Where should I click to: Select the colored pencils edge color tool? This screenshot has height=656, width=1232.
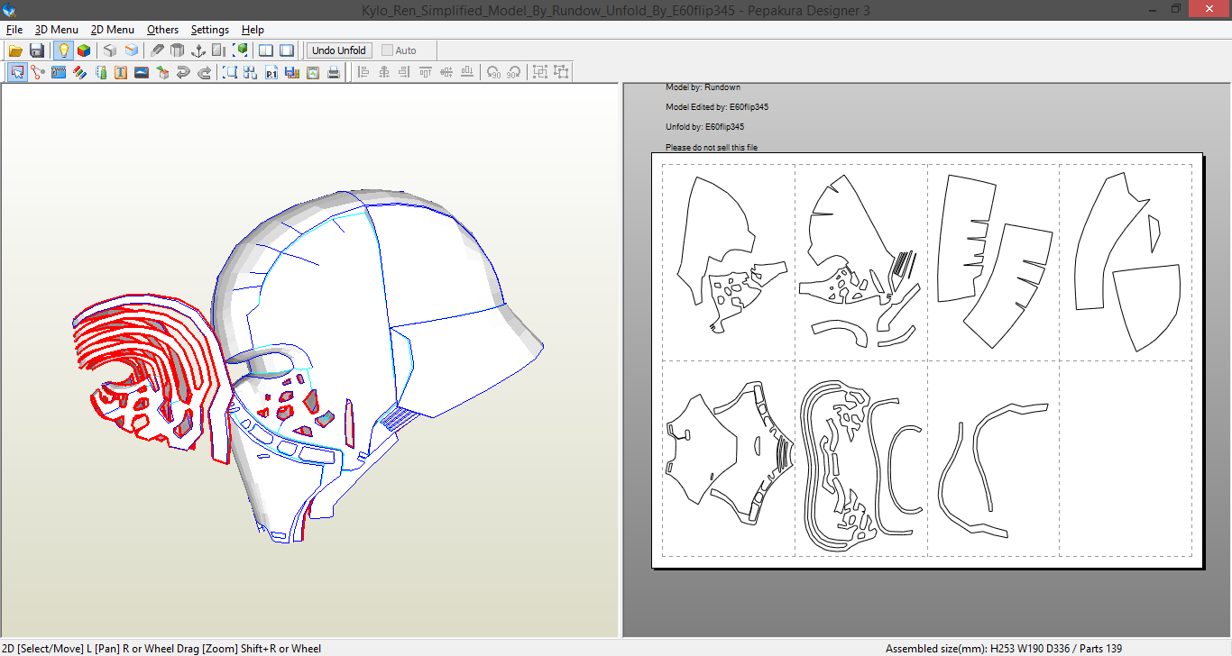click(x=79, y=72)
